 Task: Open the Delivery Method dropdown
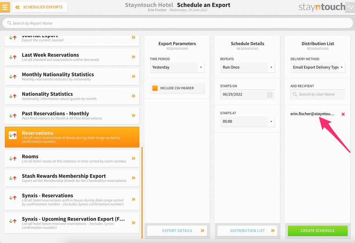pyautogui.click(x=318, y=67)
